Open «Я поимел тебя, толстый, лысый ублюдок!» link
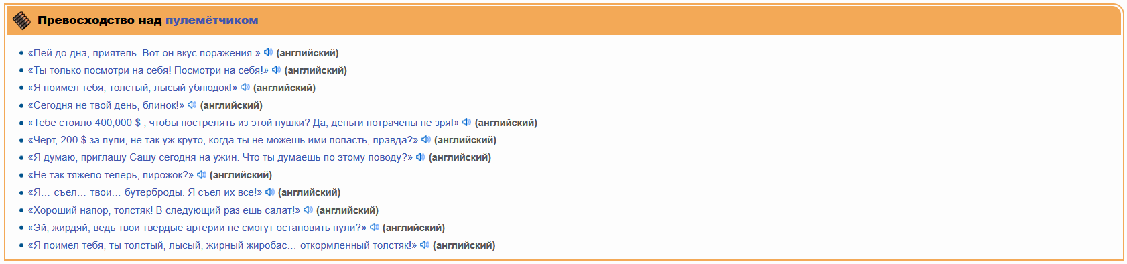 (x=133, y=88)
